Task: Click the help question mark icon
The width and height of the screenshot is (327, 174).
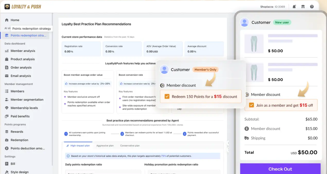Action: pyautogui.click(x=312, y=7)
